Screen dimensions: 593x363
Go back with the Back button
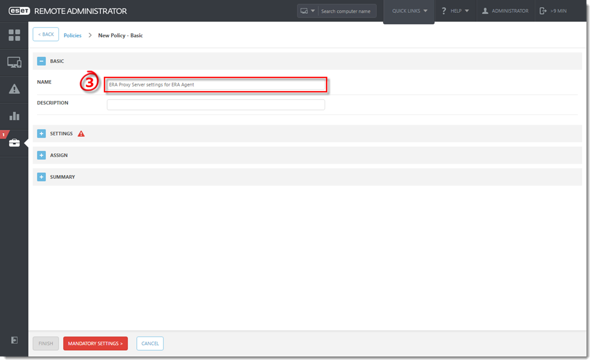pos(46,34)
